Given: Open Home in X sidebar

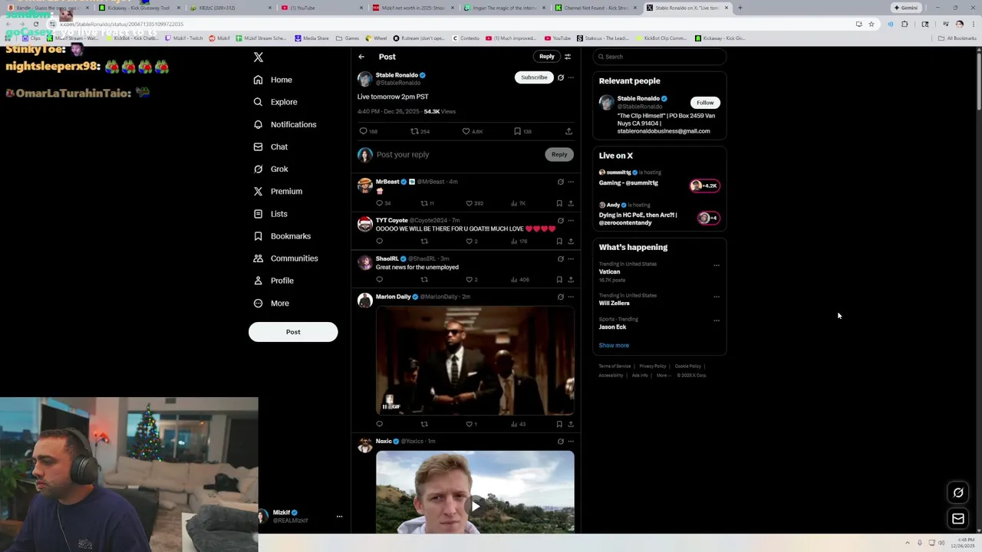Looking at the screenshot, I should tap(272, 80).
